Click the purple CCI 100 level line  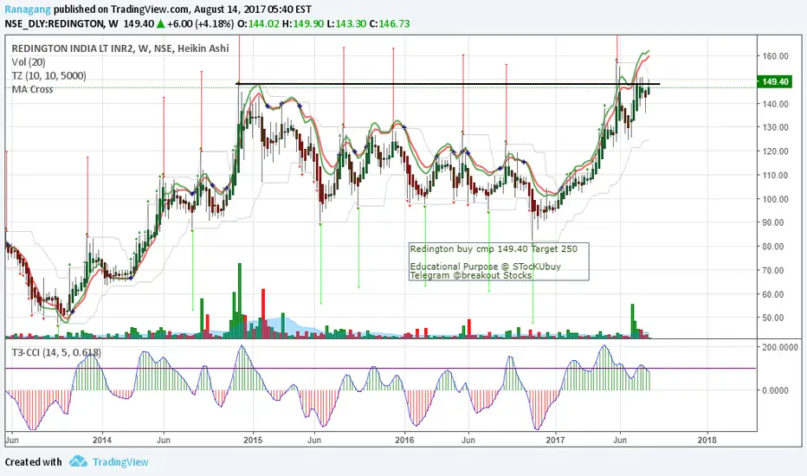(x=381, y=369)
